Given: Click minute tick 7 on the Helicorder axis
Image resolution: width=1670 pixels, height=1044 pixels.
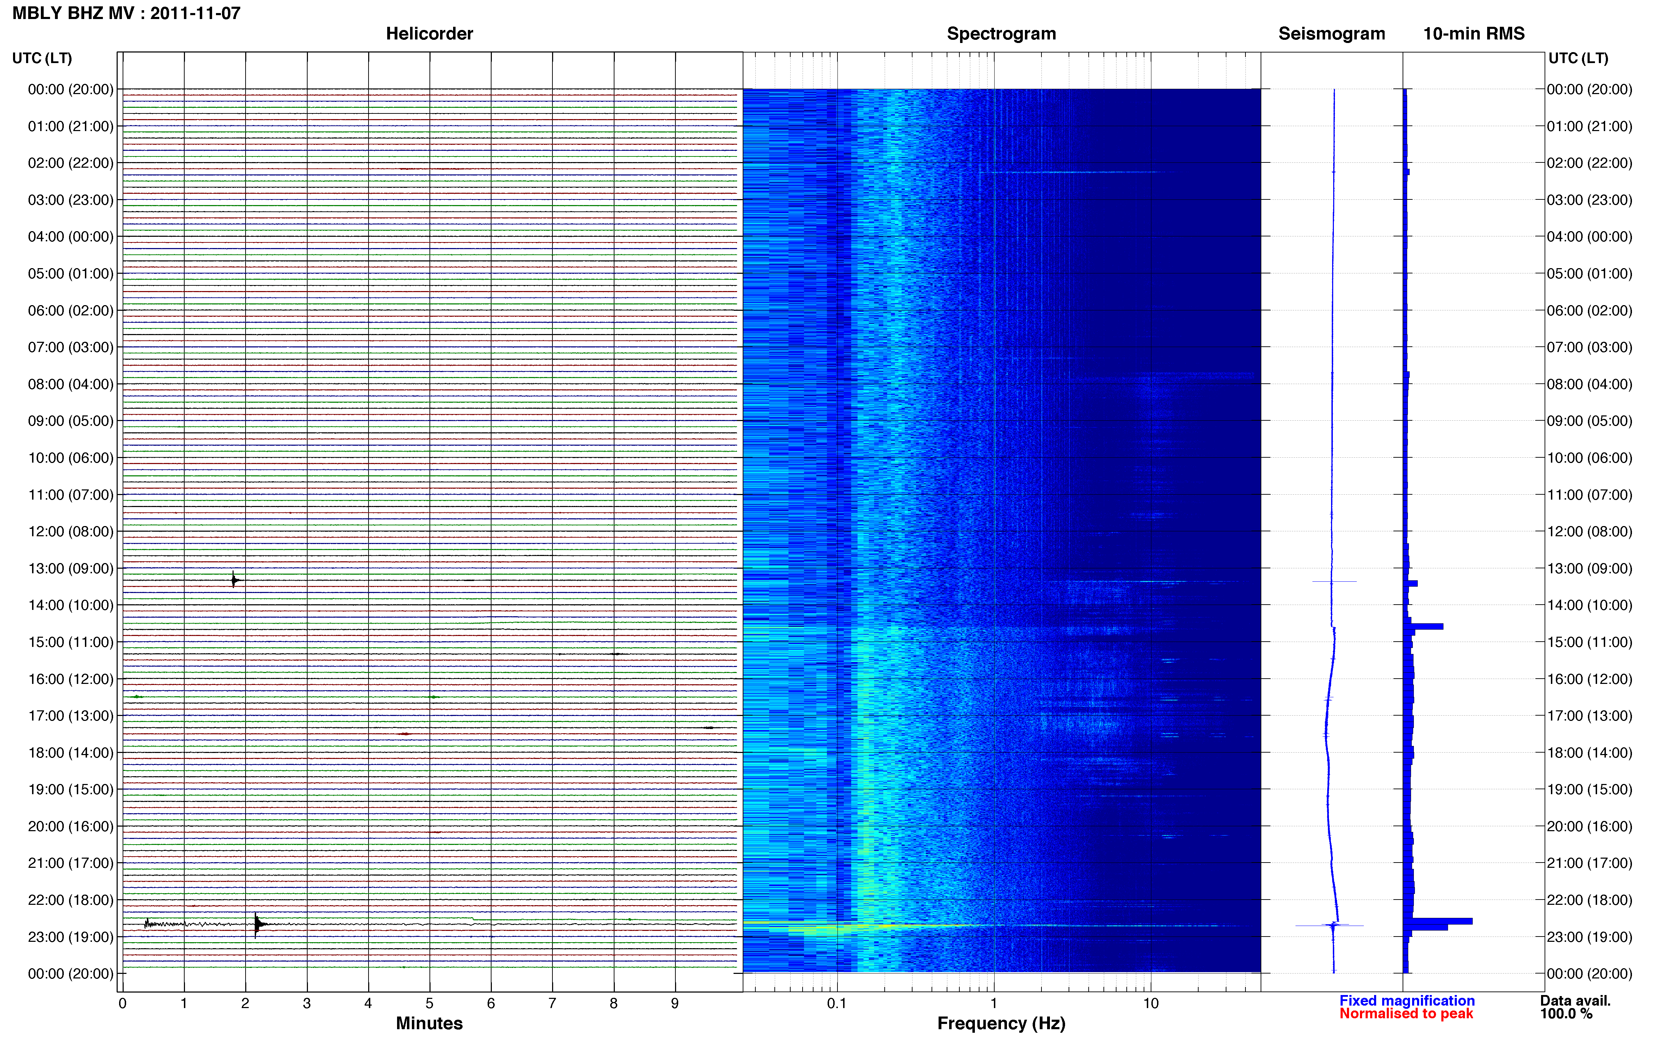Looking at the screenshot, I should pos(552,1003).
